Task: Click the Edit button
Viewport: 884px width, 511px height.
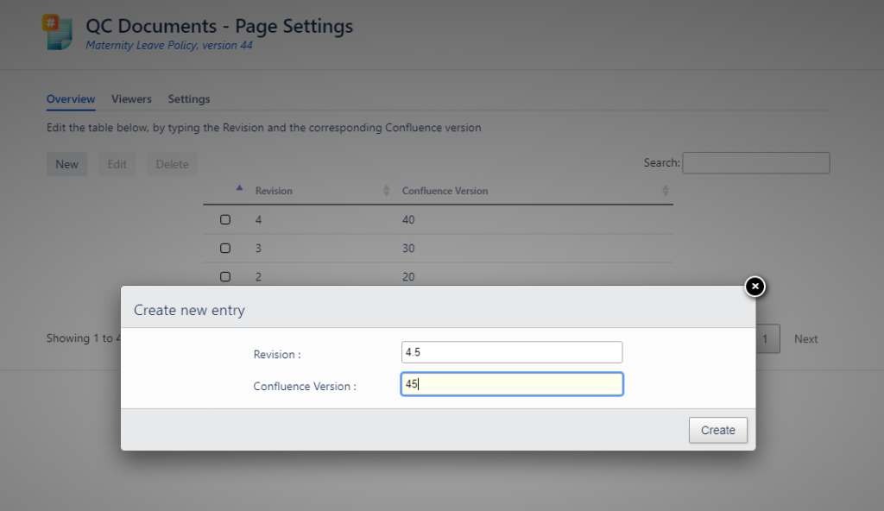Action: tap(117, 164)
